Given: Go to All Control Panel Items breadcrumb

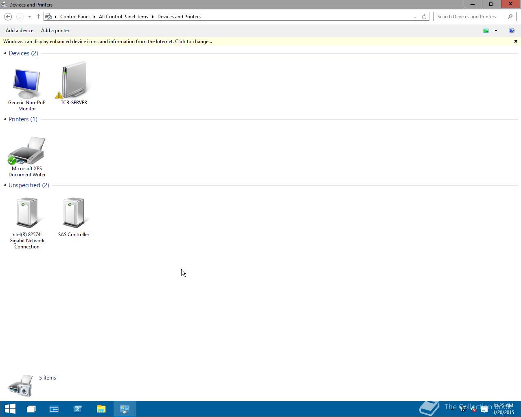Looking at the screenshot, I should 123,17.
